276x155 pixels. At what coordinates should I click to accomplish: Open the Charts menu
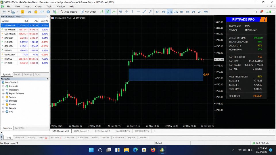pos(38,7)
